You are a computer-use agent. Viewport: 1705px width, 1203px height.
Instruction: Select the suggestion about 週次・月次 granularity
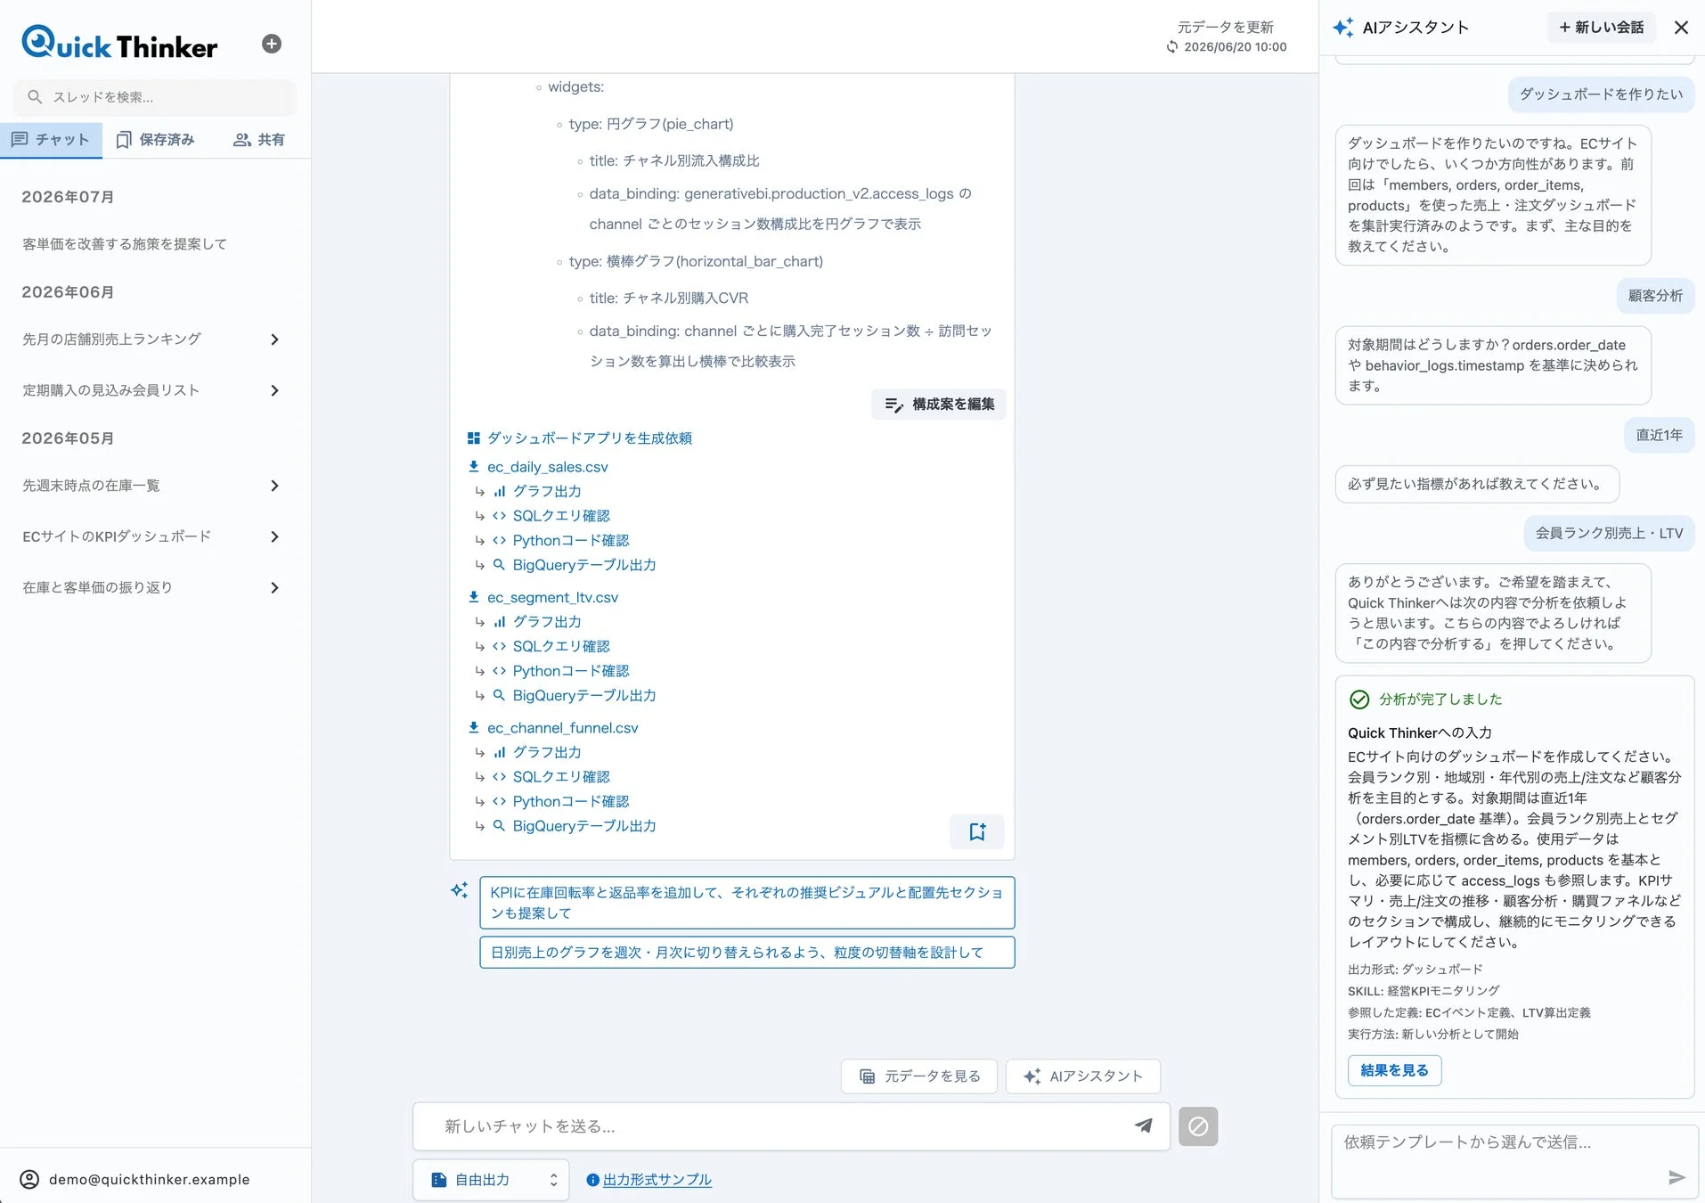coord(746,952)
